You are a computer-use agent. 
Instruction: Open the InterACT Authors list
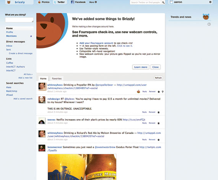pos(15,67)
